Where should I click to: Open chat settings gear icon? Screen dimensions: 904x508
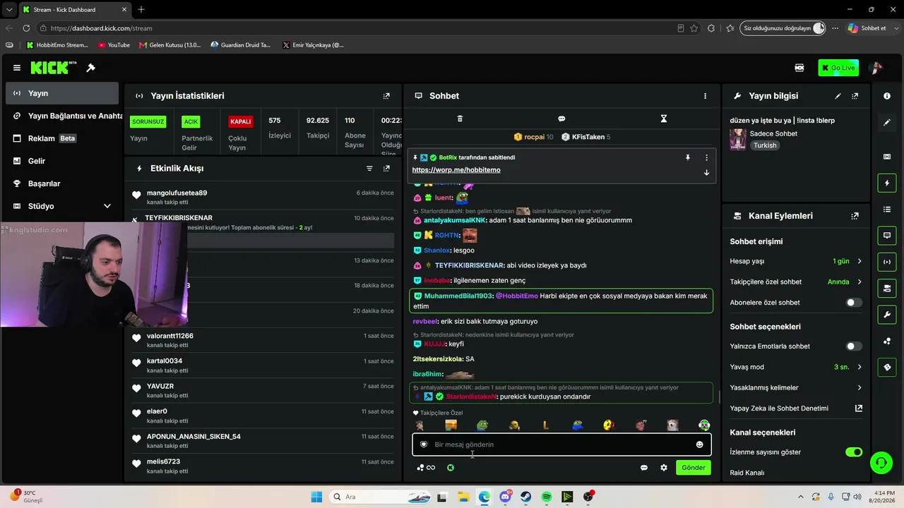pos(664,468)
